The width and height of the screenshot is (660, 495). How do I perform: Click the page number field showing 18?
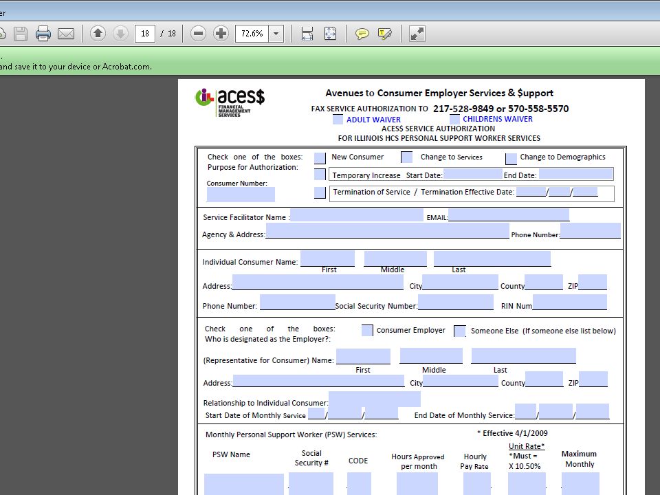tap(145, 34)
